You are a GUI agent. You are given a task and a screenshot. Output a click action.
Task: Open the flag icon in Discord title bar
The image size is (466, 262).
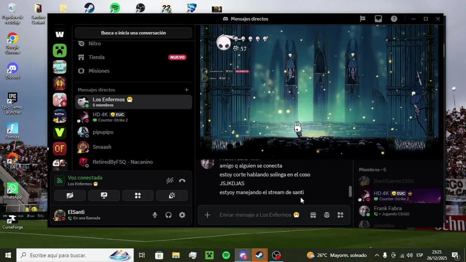pos(362,19)
